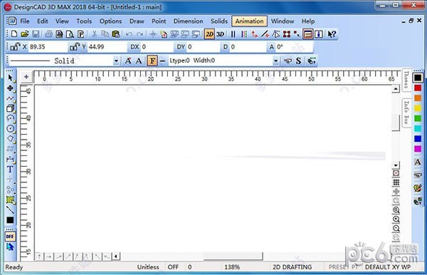Screen dimensions: 427x275
Task: Open the Animation menu
Action: coord(250,21)
